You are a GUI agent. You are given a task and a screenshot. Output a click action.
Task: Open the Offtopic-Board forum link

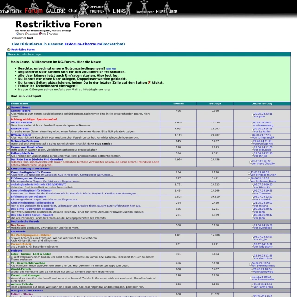click(20, 135)
